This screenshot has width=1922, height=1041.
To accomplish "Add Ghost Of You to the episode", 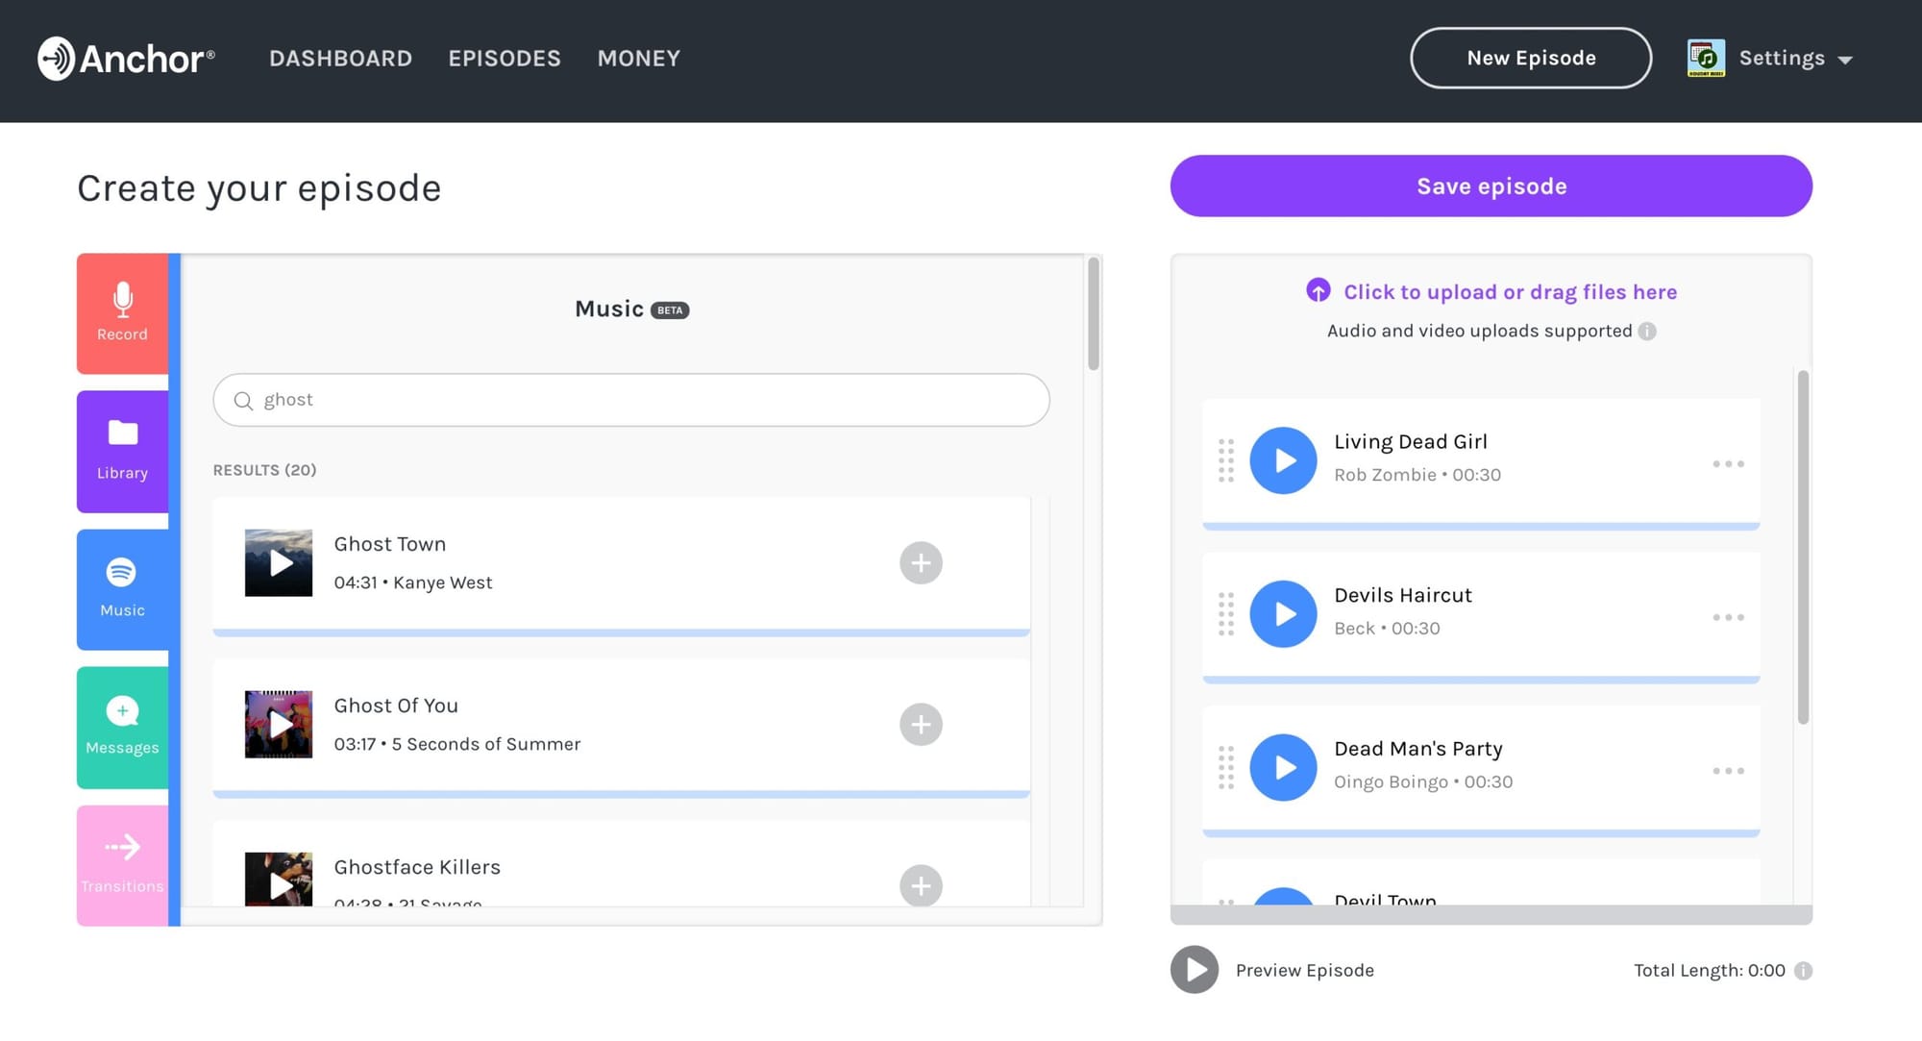I will tap(920, 725).
